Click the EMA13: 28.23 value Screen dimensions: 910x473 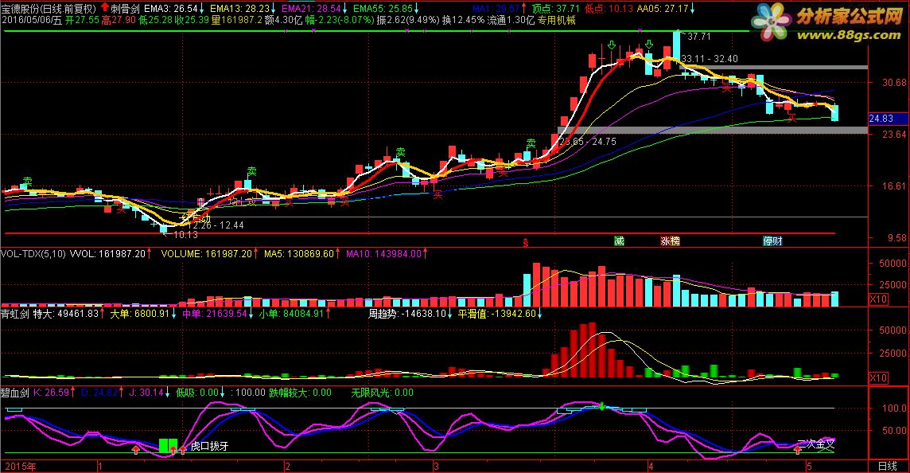click(239, 9)
